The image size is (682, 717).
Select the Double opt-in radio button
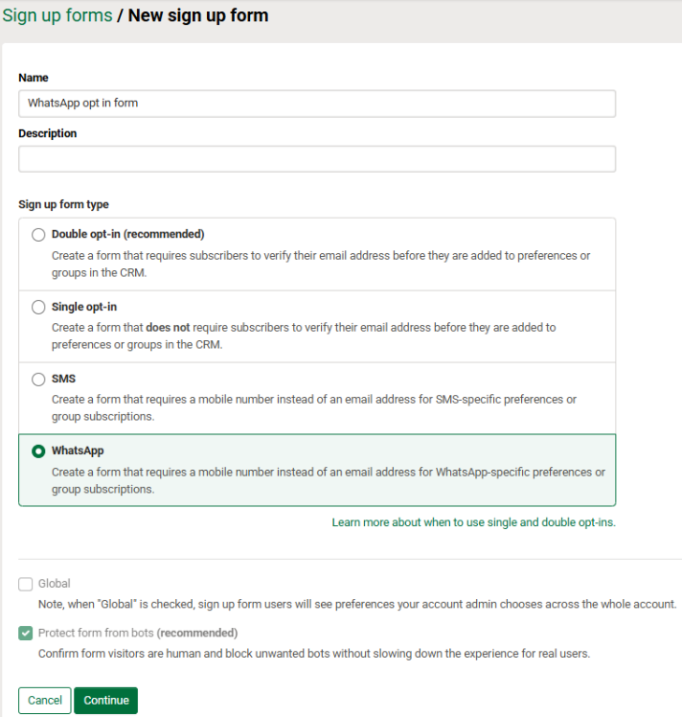38,235
